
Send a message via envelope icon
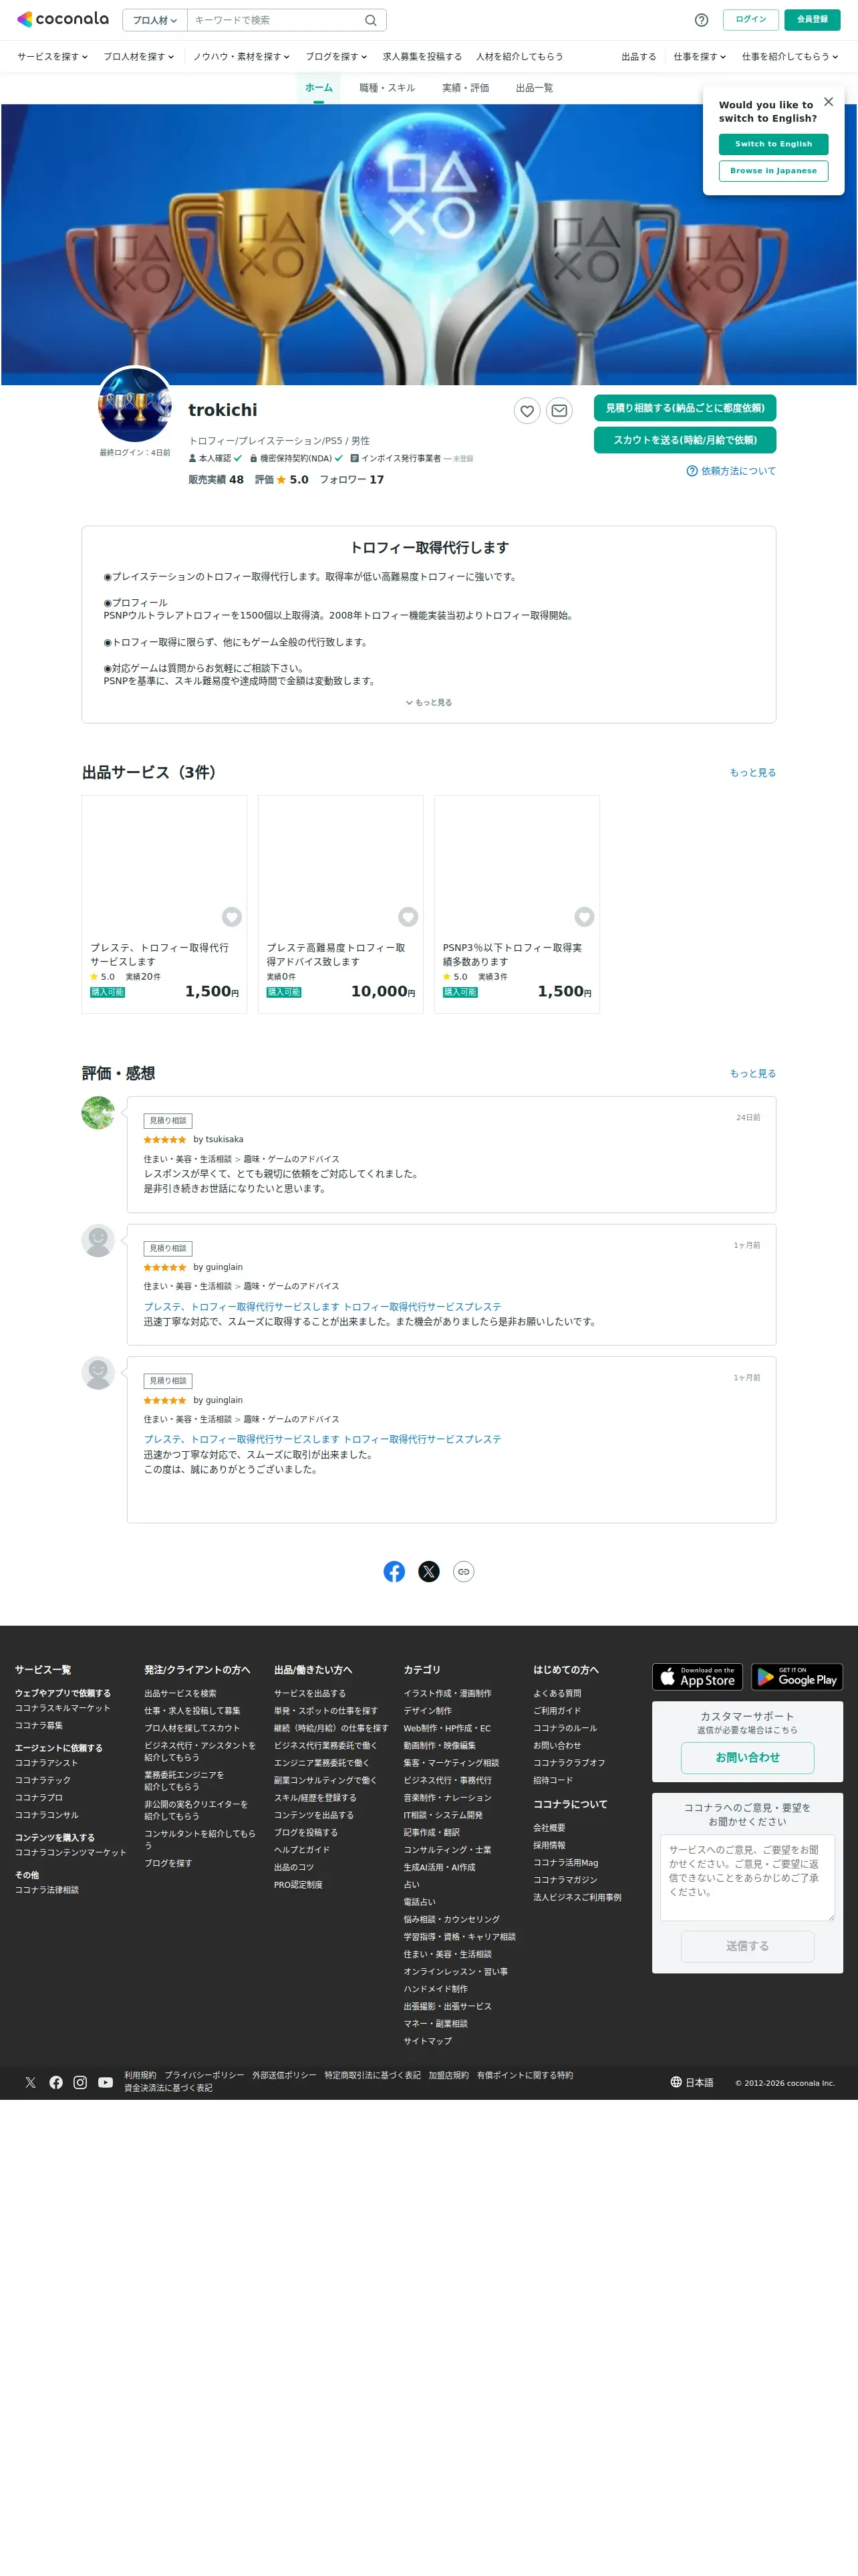559,410
